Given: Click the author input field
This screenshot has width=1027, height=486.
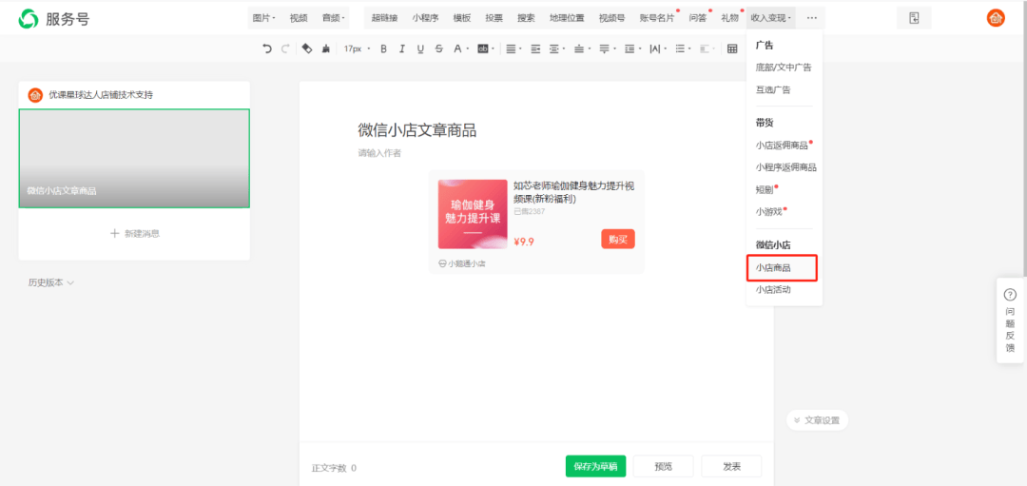Looking at the screenshot, I should (380, 153).
